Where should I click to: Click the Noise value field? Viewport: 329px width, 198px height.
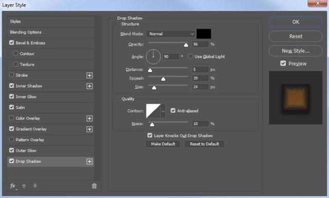click(x=200, y=124)
